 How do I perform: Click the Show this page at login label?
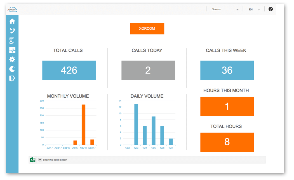pos(55,160)
